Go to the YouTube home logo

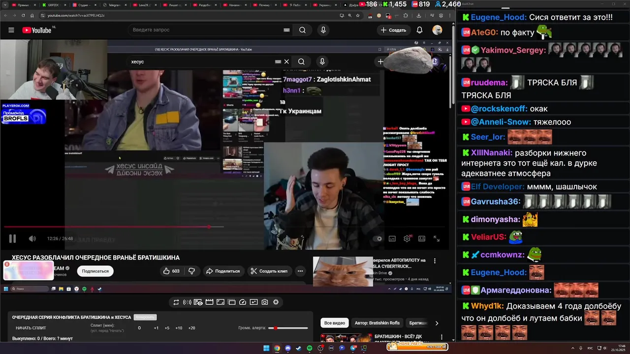coord(37,30)
